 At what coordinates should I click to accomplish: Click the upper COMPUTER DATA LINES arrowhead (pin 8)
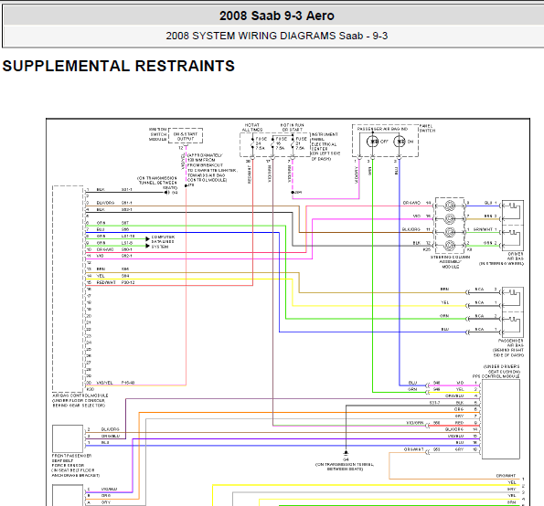tap(147, 238)
